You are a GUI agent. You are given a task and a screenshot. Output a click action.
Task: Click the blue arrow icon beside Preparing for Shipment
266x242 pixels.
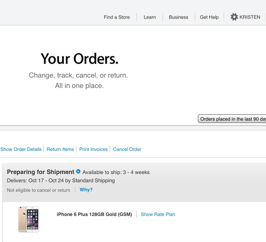[78, 171]
